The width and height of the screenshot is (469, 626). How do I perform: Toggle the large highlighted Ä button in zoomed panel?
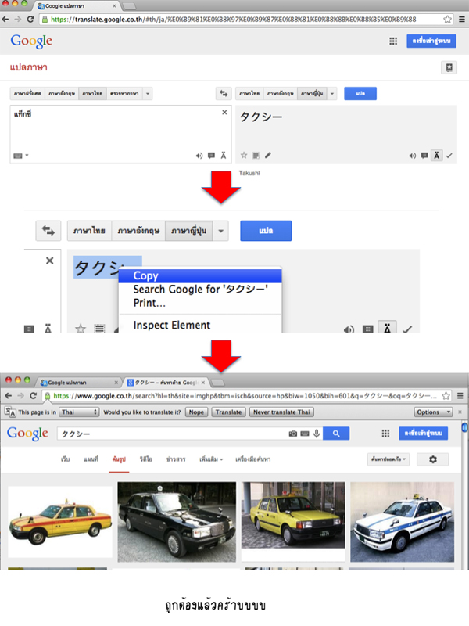387,327
